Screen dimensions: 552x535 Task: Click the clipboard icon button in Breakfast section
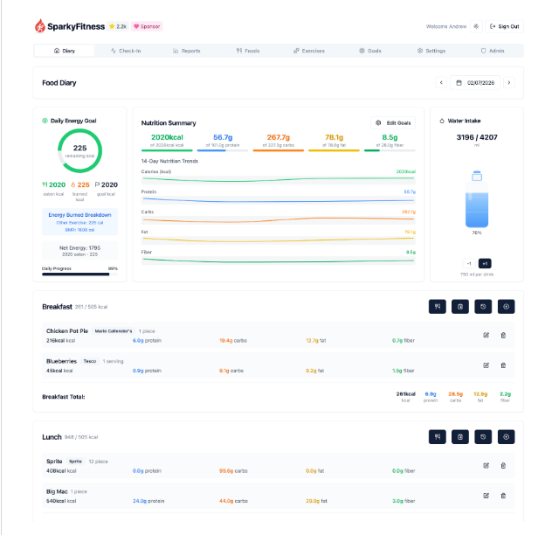tap(460, 307)
